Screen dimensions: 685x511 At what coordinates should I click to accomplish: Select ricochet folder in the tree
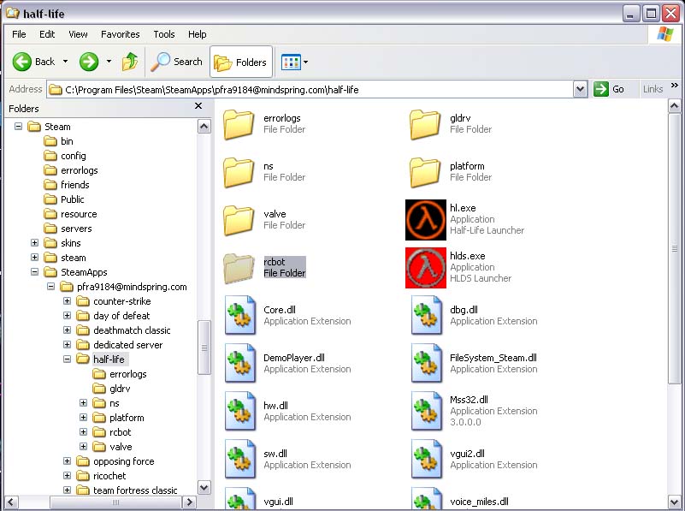(x=101, y=476)
